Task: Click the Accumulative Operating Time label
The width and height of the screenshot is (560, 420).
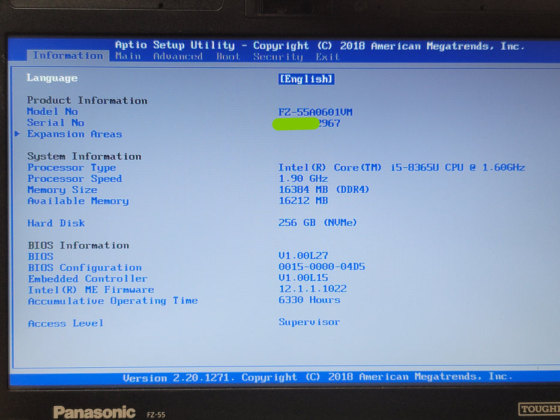Action: pos(113,301)
